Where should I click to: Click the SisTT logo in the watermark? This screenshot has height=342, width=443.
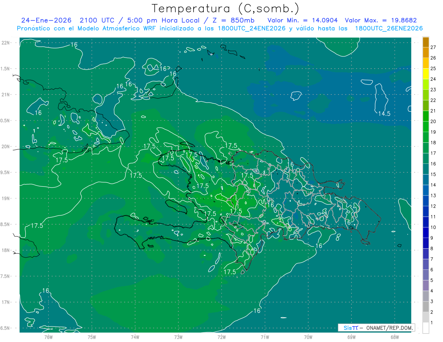coord(350,328)
